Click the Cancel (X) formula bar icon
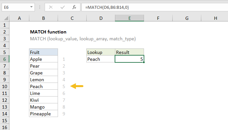 (51, 7)
